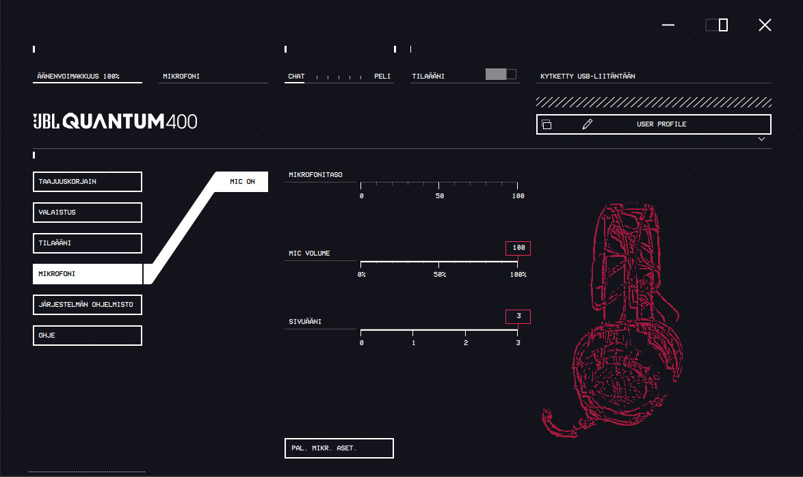
Task: Toggle the MIC ON switch
Action: pos(242,182)
